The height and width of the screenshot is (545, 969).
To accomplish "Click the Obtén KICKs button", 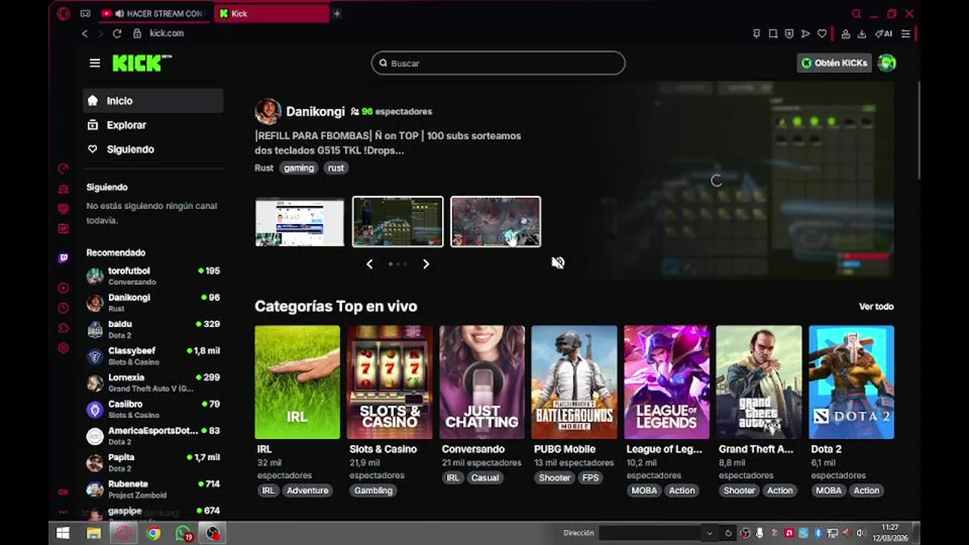I will coord(834,63).
